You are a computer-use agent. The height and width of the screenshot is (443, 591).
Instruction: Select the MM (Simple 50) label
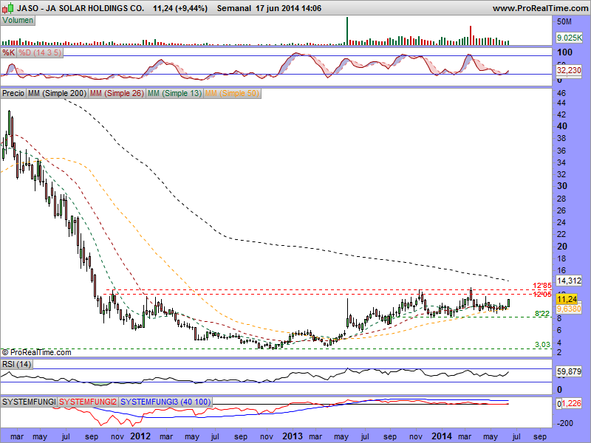(x=232, y=93)
